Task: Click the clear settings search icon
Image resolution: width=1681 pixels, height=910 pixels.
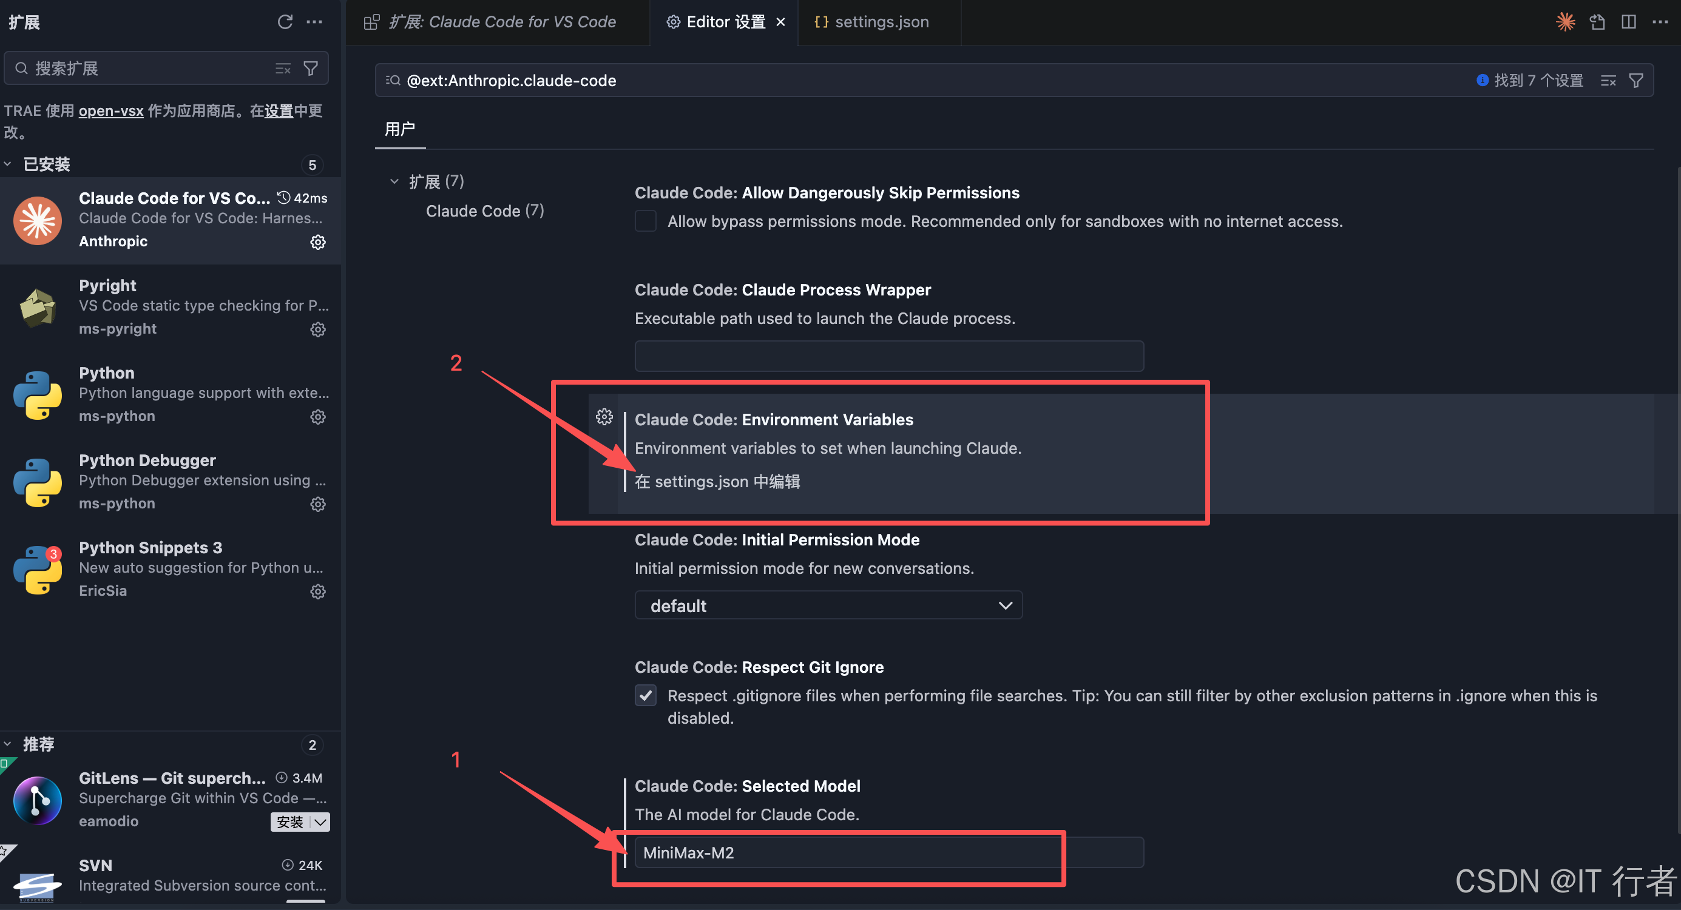Action: 1608,80
